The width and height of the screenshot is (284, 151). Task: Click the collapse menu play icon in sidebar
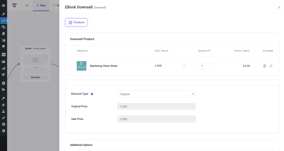[x=4, y=131]
